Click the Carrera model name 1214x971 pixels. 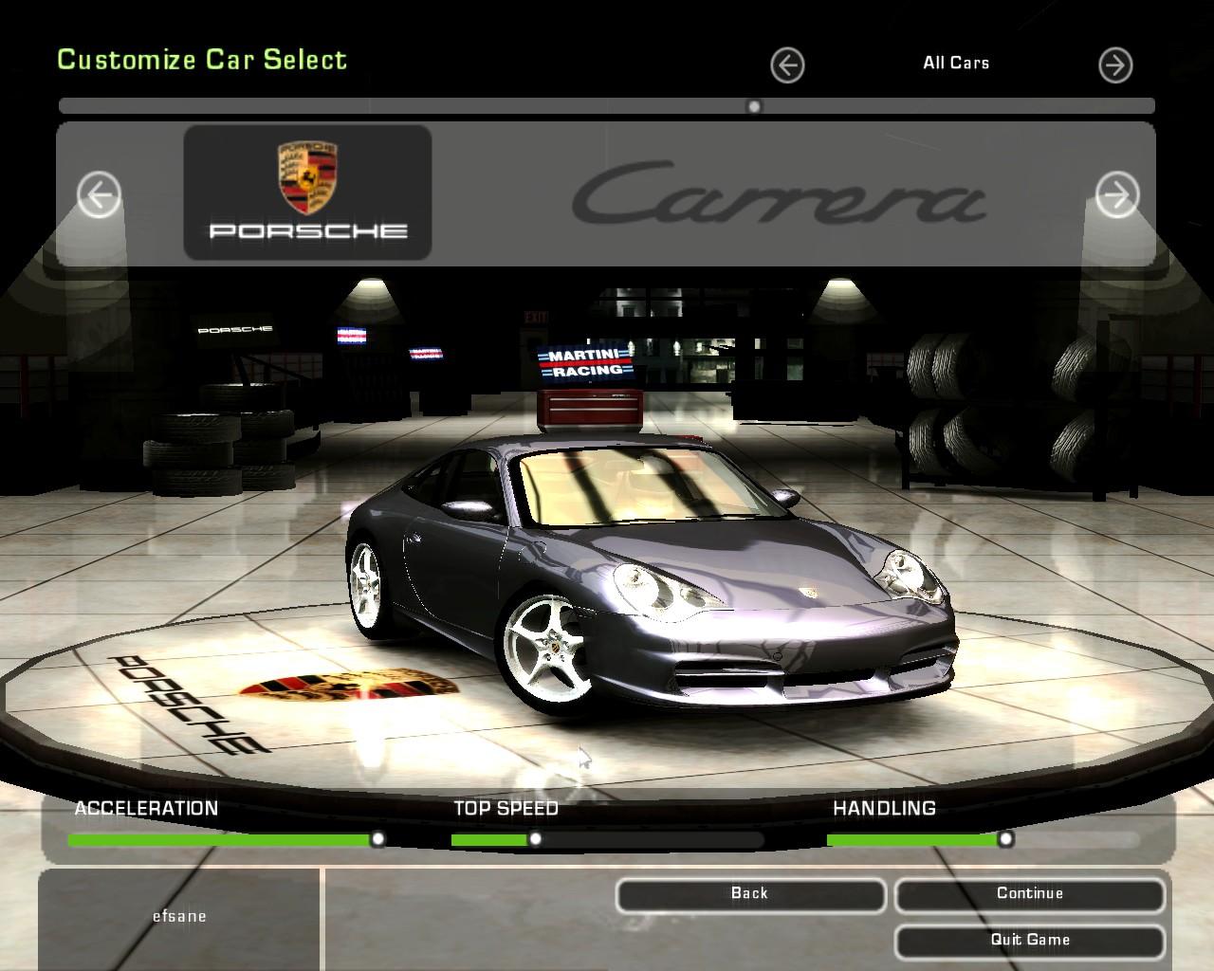coord(779,192)
